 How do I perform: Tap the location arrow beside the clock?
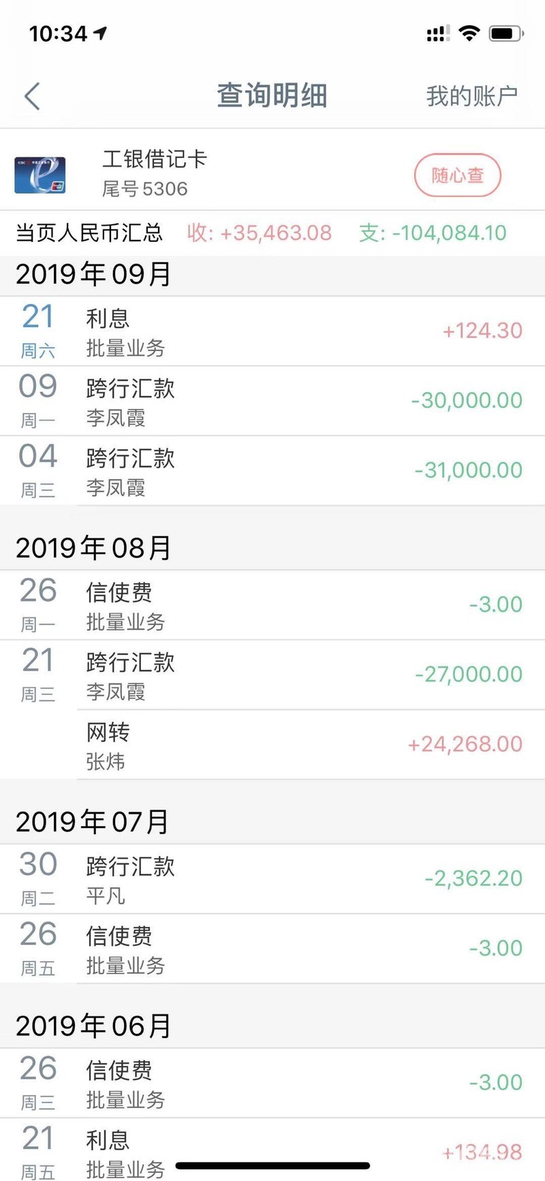click(101, 33)
